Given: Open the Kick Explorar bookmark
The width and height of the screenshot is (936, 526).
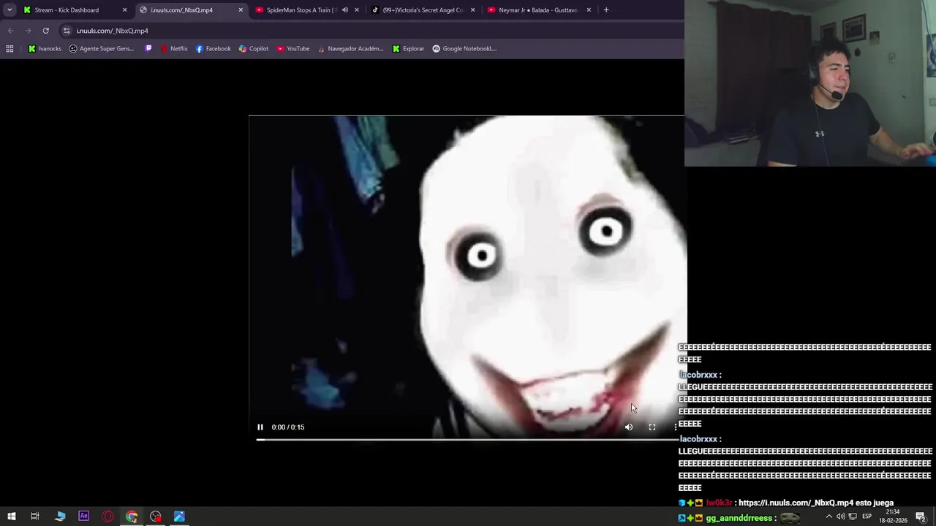Looking at the screenshot, I should coord(408,49).
